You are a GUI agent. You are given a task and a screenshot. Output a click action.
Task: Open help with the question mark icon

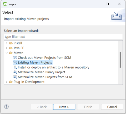click(x=7, y=107)
